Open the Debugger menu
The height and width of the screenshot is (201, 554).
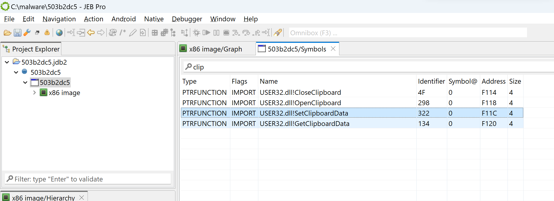pos(187,19)
